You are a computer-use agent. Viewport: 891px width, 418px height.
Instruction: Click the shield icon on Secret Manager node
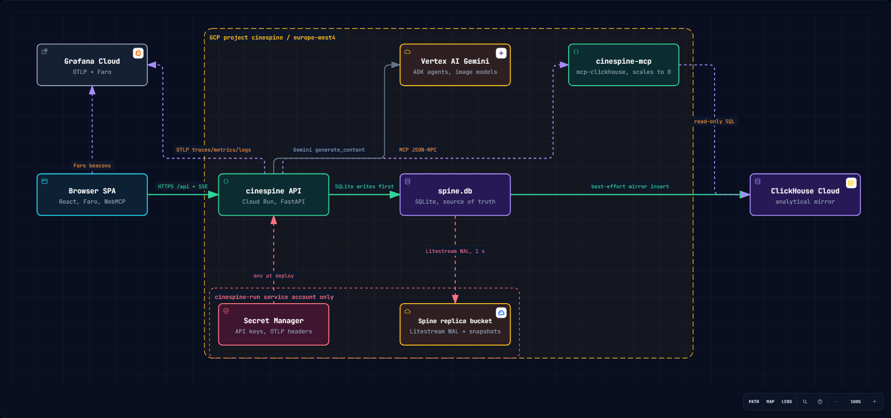(226, 311)
